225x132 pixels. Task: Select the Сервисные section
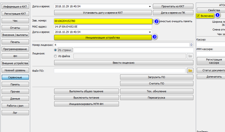click(15, 77)
